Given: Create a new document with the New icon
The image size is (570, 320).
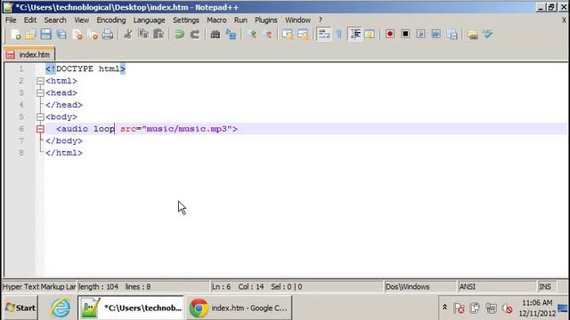Looking at the screenshot, I should [16, 35].
